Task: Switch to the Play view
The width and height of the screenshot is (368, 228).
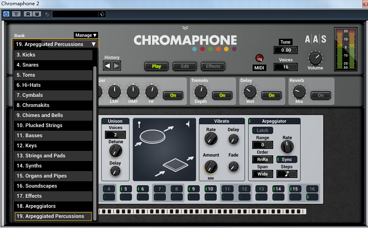Action: 157,66
